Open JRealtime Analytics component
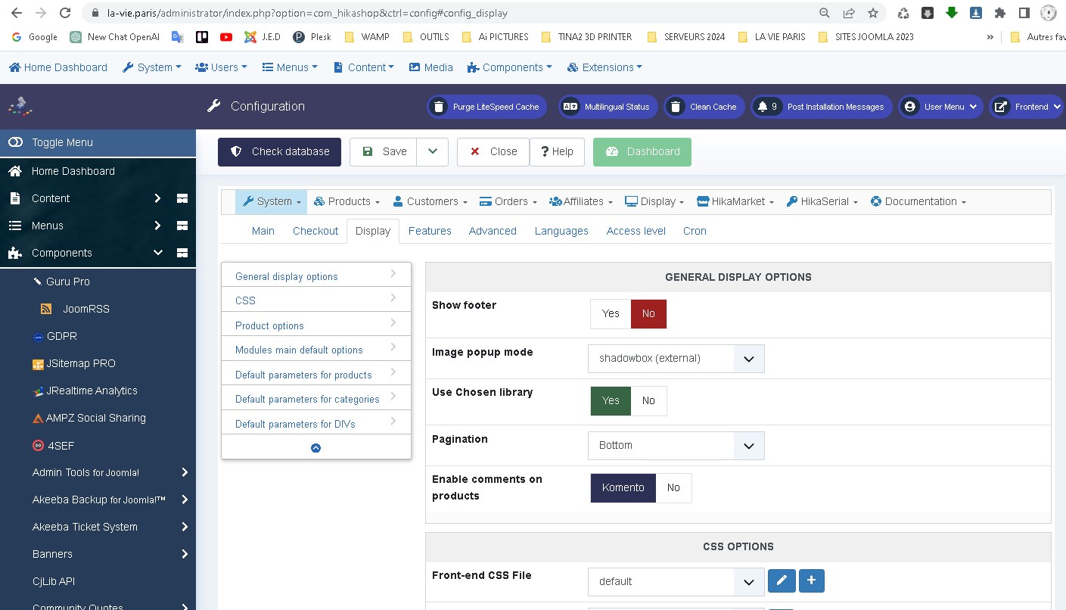 [x=85, y=391]
